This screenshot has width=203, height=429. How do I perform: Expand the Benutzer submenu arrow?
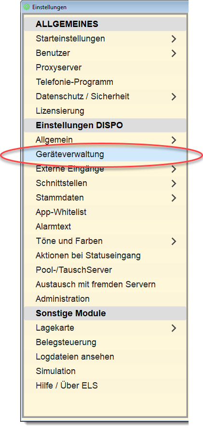(174, 53)
